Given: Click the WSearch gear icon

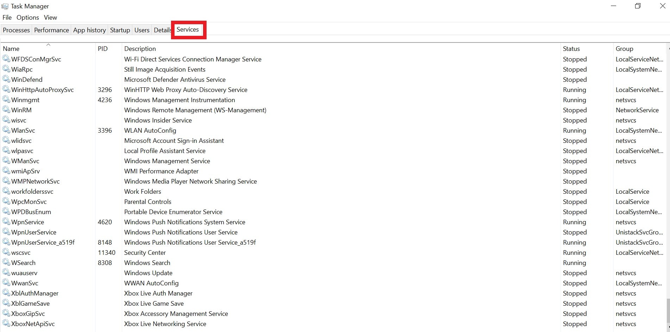Looking at the screenshot, I should 6,262.
